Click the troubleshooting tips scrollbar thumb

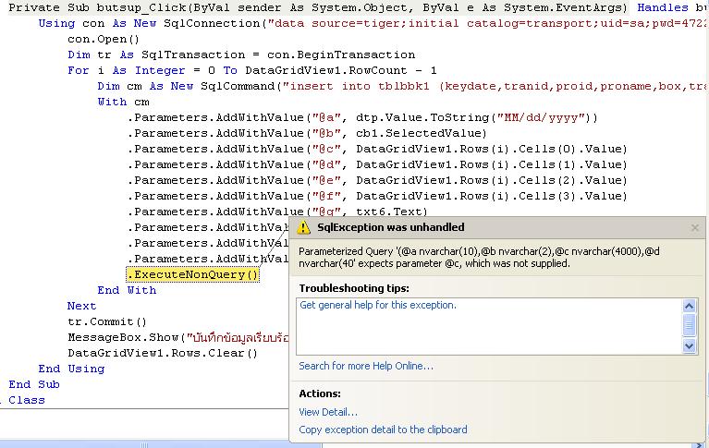(x=689, y=325)
